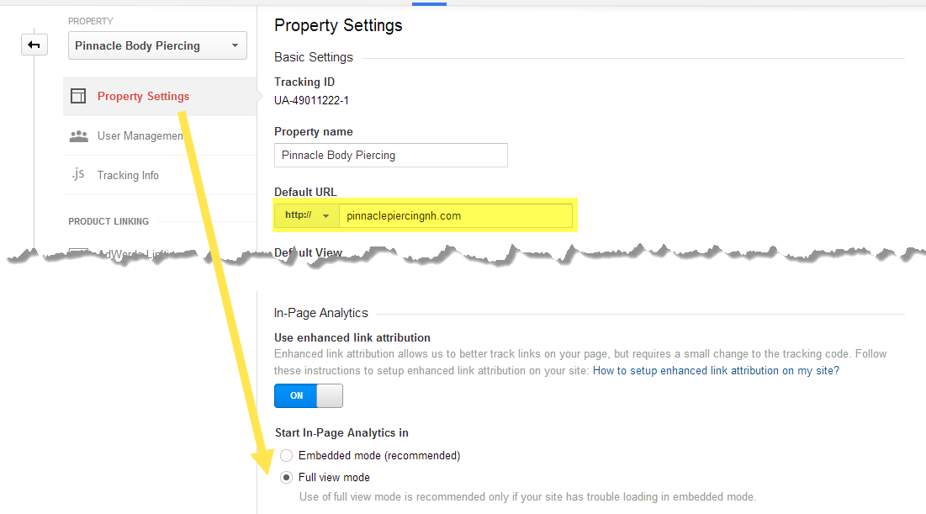
Task: Turn off the enhanced link attribution switch
Action: [x=309, y=395]
